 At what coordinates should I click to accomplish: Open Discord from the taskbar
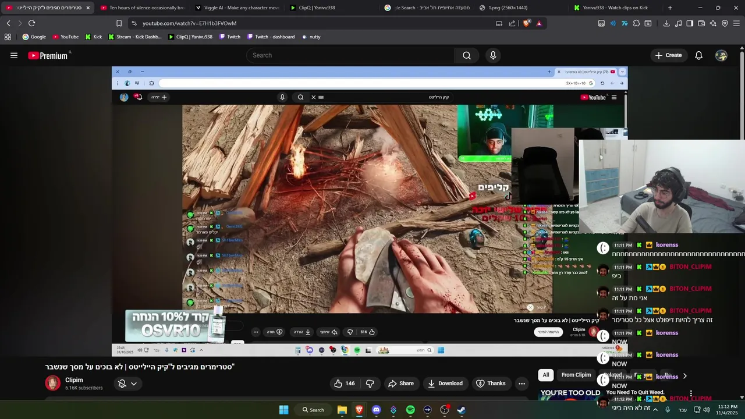tap(376, 410)
